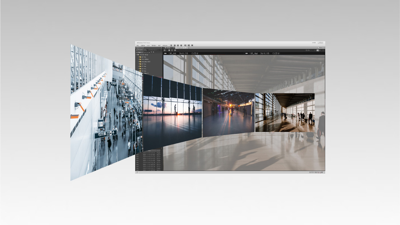Viewport: 400px width, 225px height.
Task: Select the dark concourse sunlight video tile
Action: point(228,112)
